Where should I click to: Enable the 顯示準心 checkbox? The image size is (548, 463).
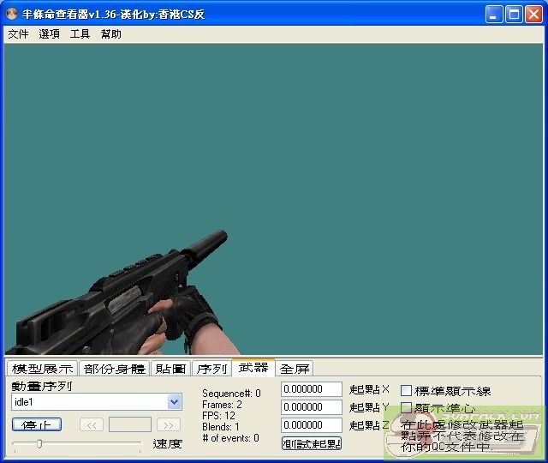pos(406,407)
